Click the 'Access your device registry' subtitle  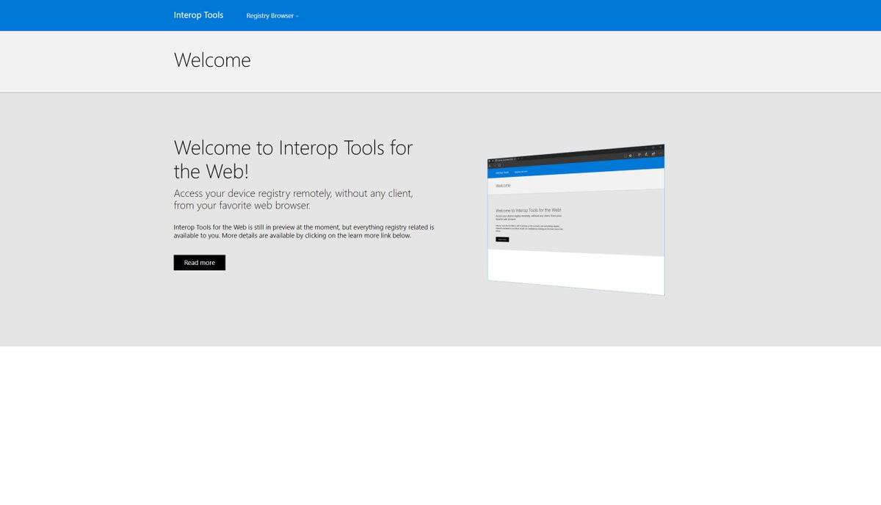pos(294,199)
